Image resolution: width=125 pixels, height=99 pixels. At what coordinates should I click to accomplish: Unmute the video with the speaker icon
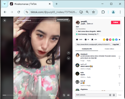point(68,95)
